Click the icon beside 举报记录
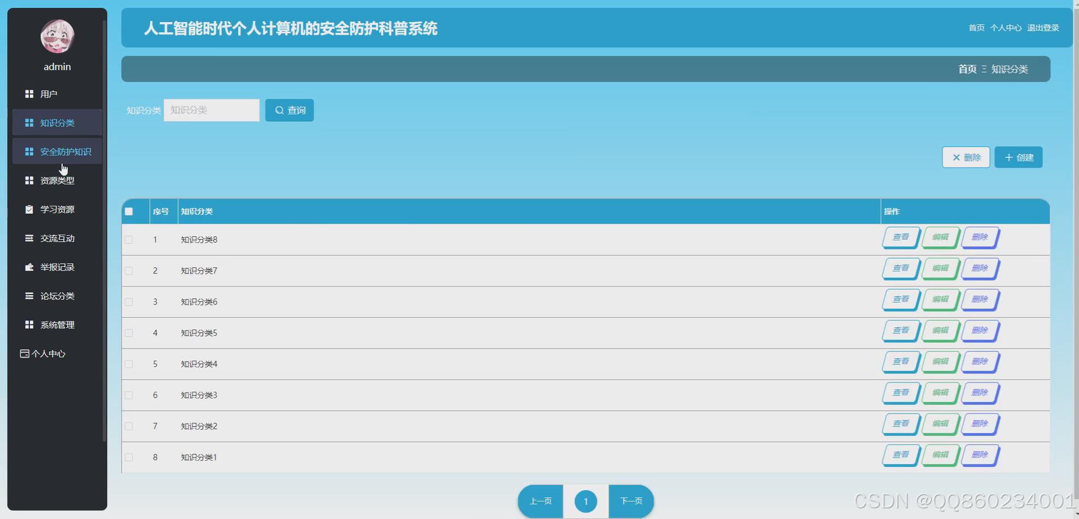Viewport: 1079px width, 519px height. click(29, 267)
